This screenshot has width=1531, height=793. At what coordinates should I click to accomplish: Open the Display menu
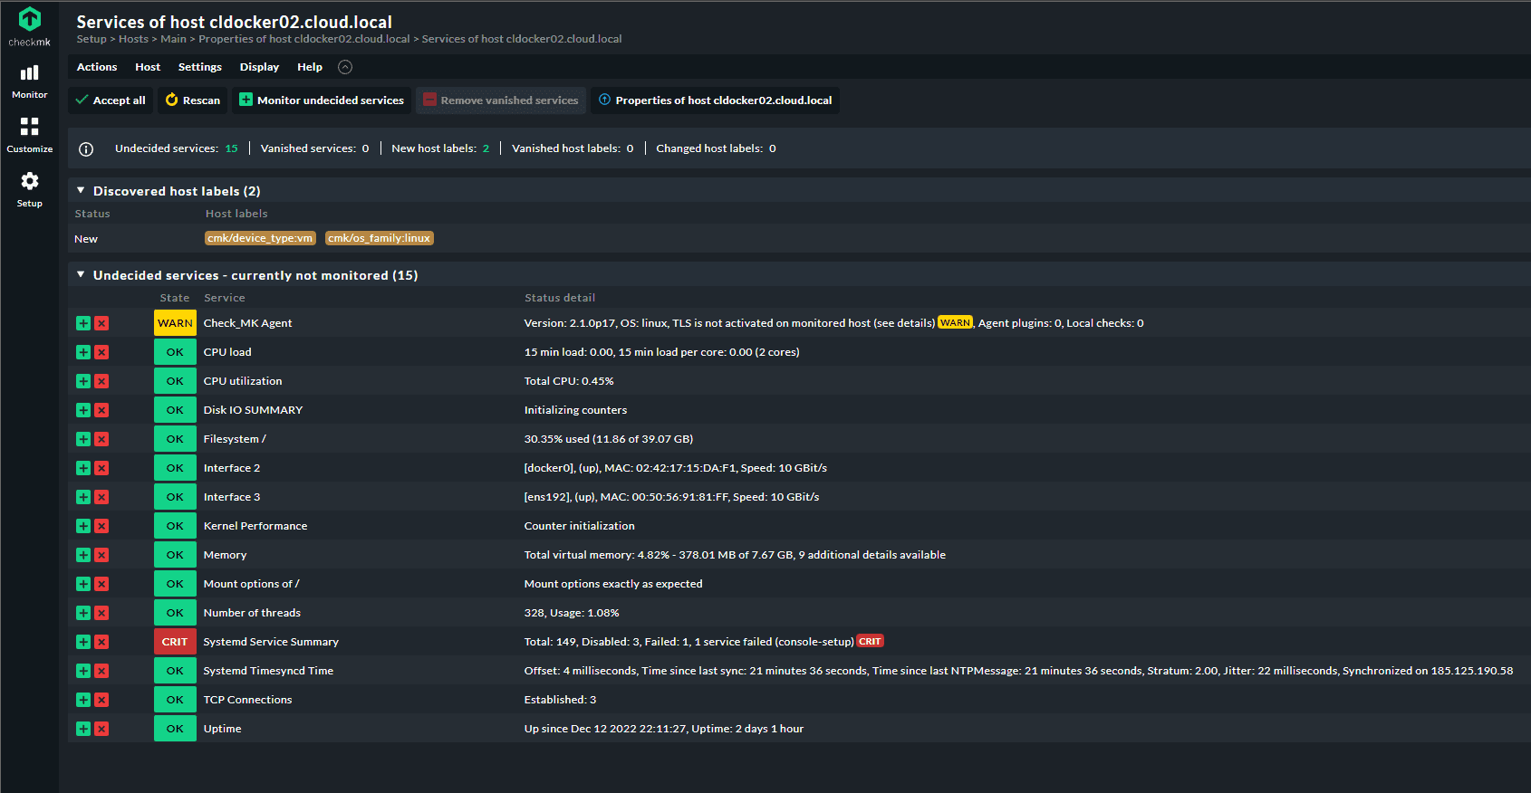(259, 67)
